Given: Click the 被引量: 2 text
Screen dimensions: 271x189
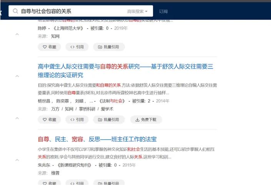Looking at the screenshot, I should tap(141, 101).
